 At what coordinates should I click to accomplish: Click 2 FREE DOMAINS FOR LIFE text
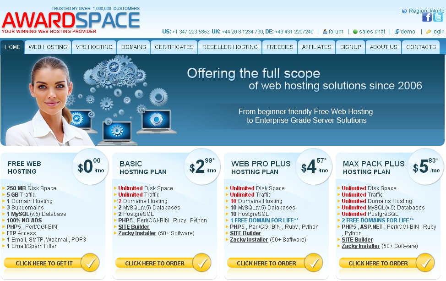pyautogui.click(x=378, y=220)
